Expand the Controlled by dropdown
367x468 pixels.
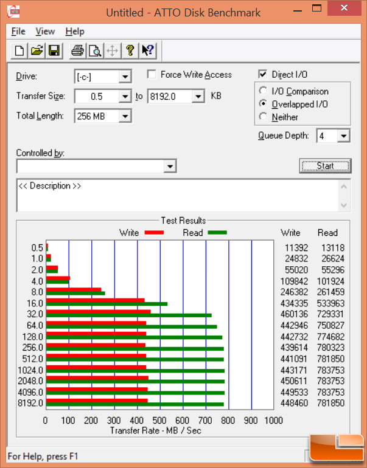click(x=170, y=167)
